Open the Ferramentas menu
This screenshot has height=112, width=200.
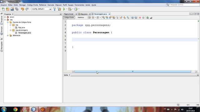[79, 5]
